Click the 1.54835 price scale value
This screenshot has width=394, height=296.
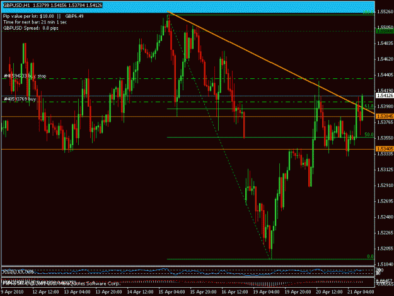click(x=385, y=44)
